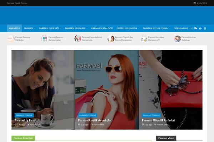Screen dimensions: 214x142
Task: Open Farmasi Organik Saç Boyası Kampanyası link
Action: (x=124, y=39)
